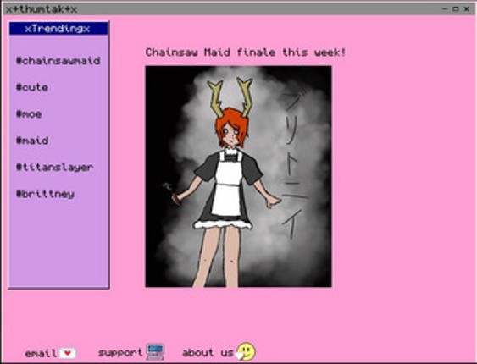Viewport: 477px width, 364px height.
Task: Select the #maid trending tag
Action: pyautogui.click(x=32, y=141)
